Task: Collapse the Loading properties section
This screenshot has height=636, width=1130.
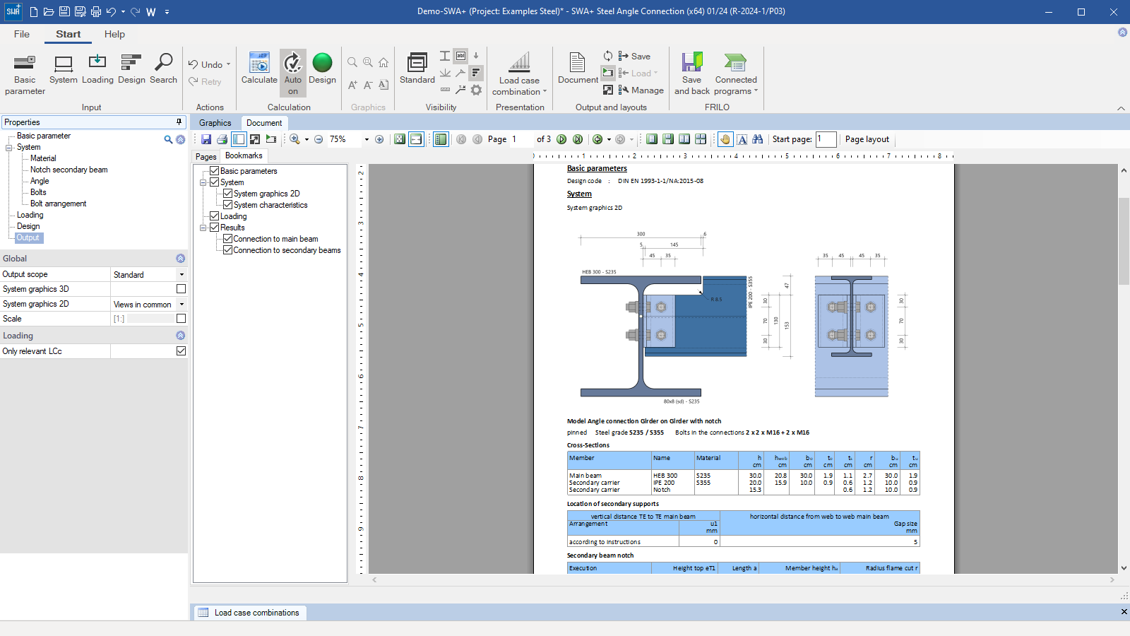Action: click(x=180, y=336)
